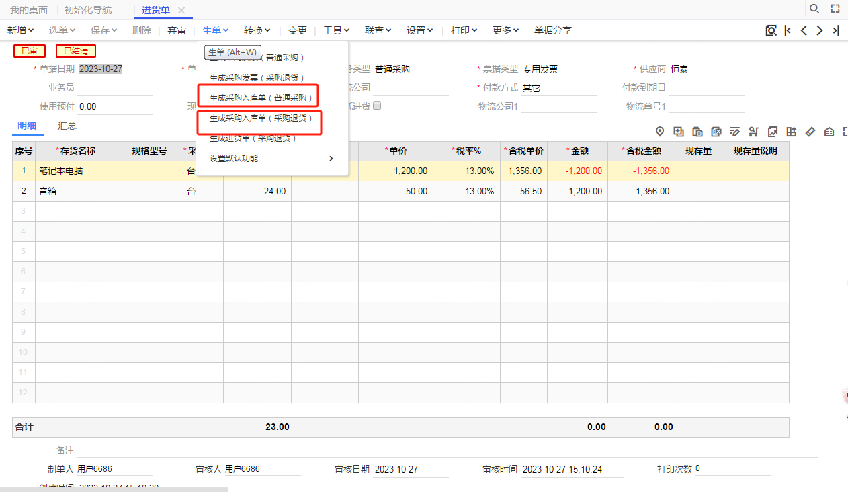Image resolution: width=848 pixels, height=492 pixels.
Task: Click the 备注 input field
Action: tap(447, 450)
